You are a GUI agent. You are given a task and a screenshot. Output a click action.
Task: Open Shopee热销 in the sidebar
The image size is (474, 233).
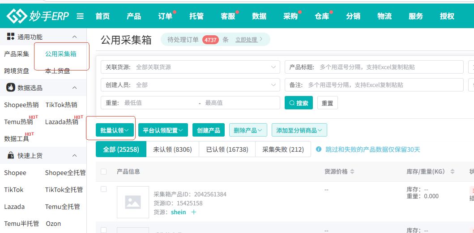[x=21, y=105]
